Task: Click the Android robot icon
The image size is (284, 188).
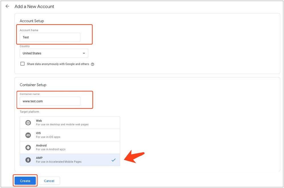Action: pos(28,148)
